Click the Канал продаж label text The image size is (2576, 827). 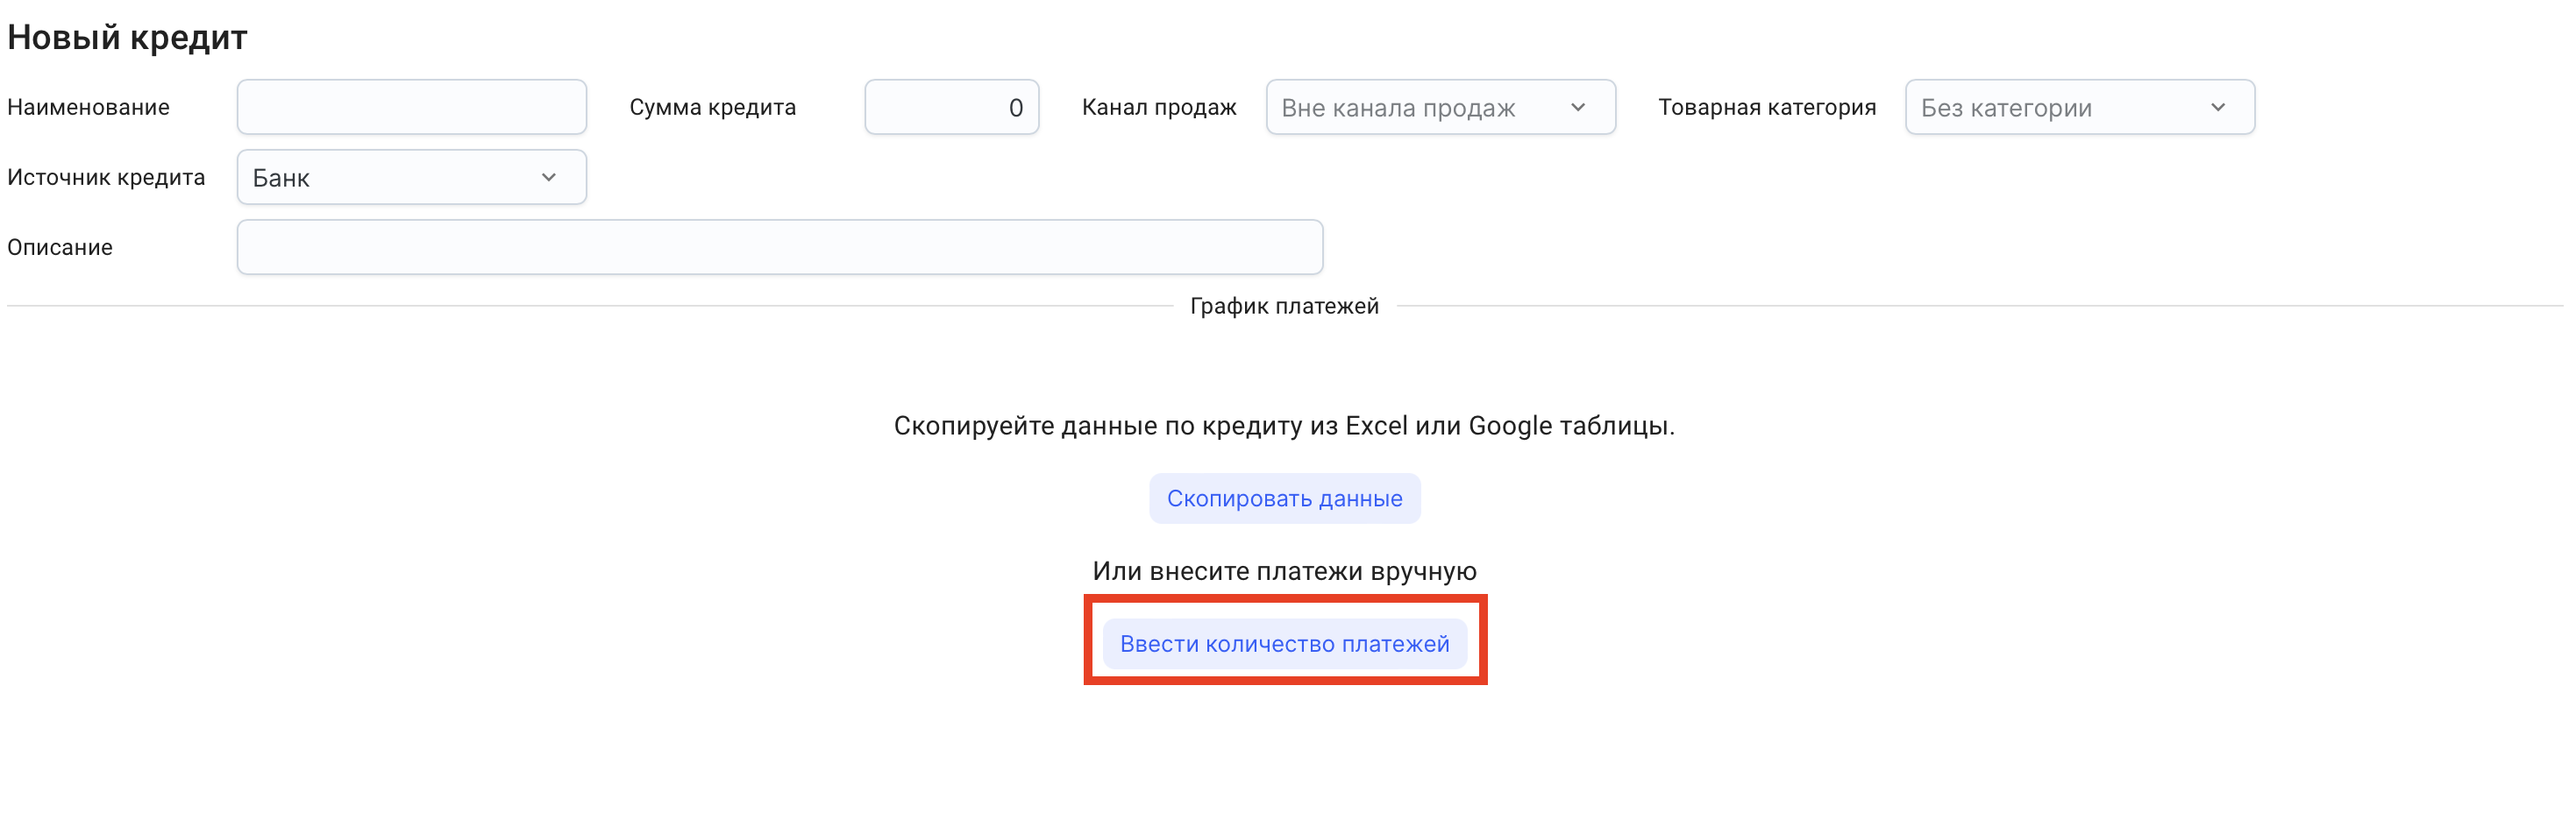[x=1159, y=107]
